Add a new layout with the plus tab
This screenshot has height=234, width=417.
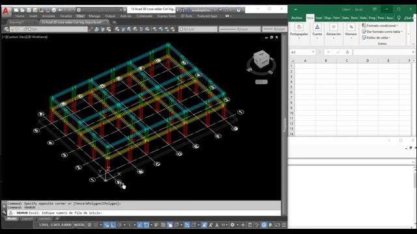pos(57,218)
